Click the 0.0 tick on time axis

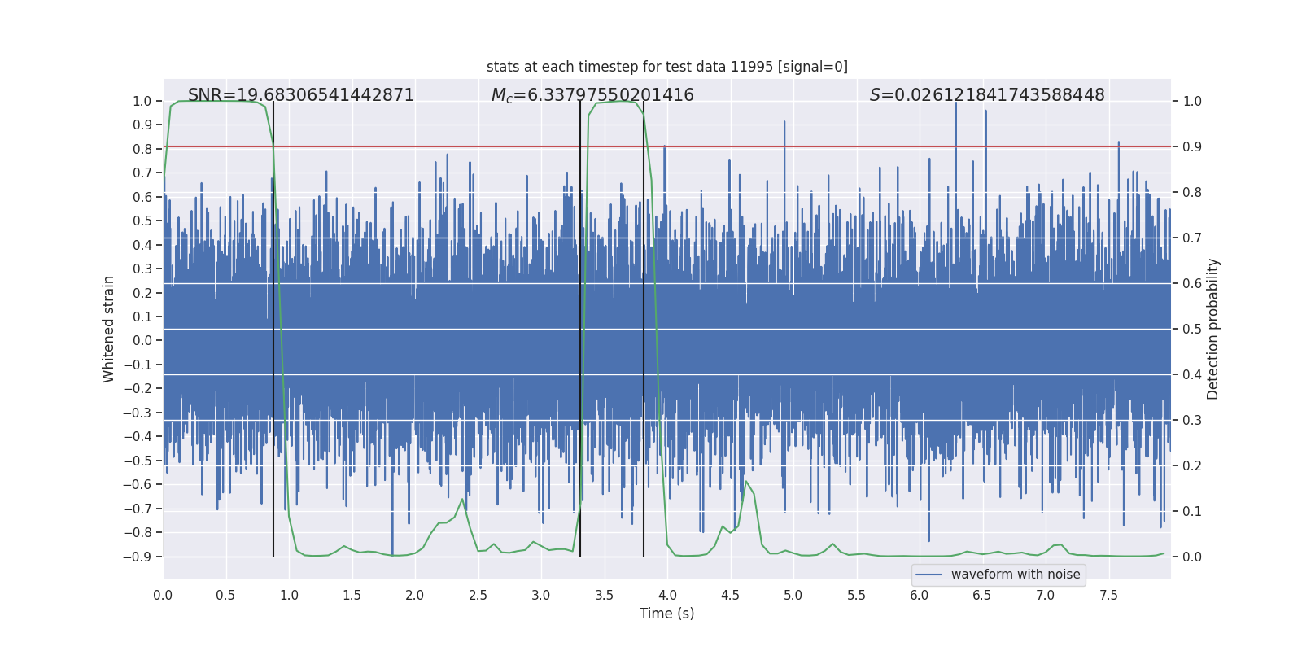point(163,595)
